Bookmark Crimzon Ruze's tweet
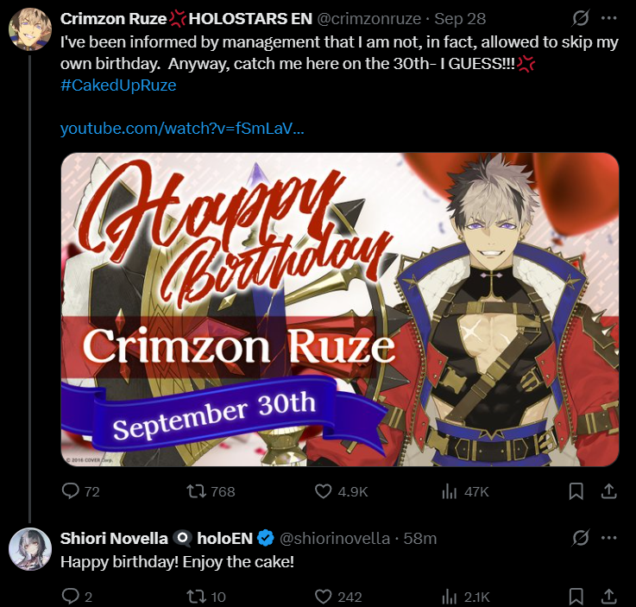The width and height of the screenshot is (636, 607). (x=576, y=491)
